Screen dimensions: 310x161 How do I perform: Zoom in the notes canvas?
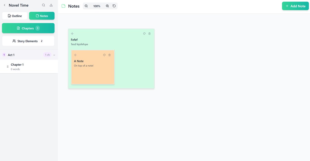click(x=107, y=6)
